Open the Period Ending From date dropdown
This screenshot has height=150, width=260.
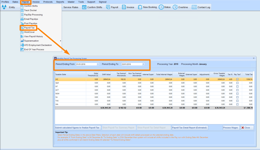click(x=98, y=64)
